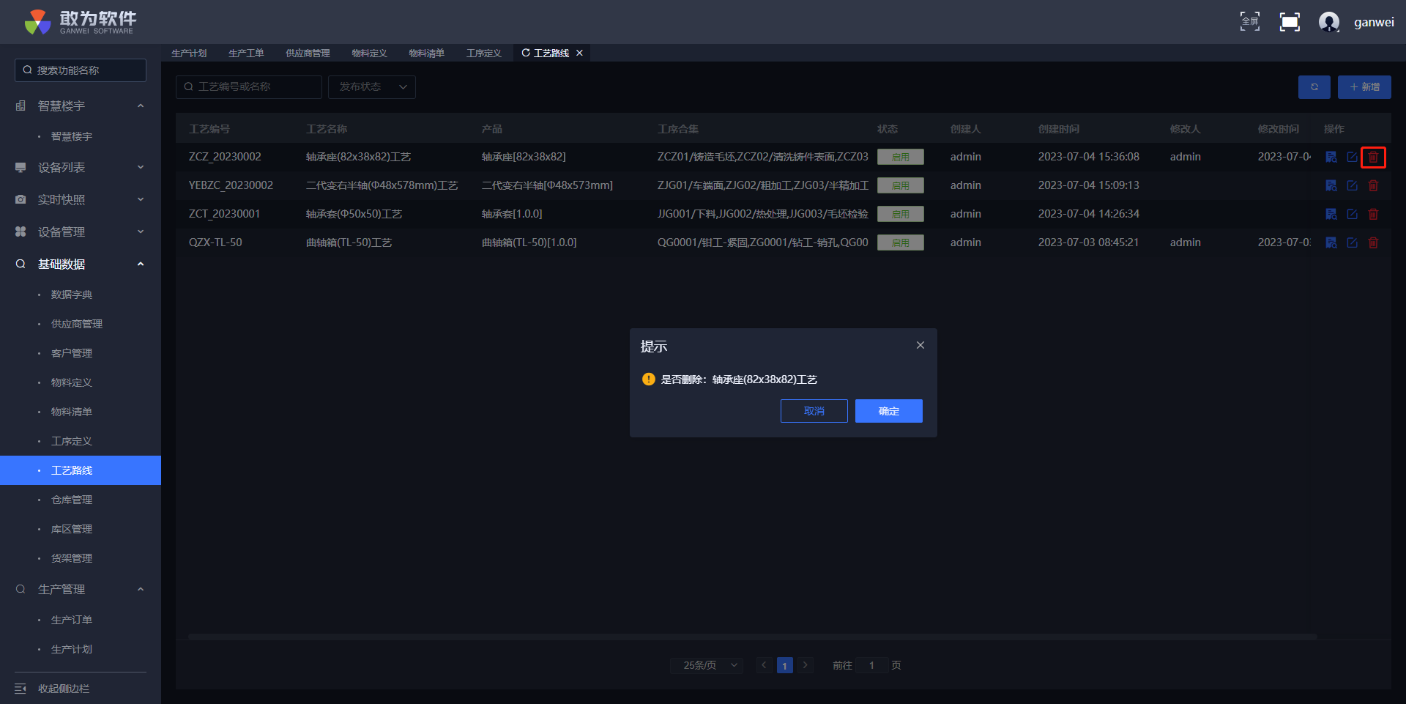
Task: Close the 提示 dialog with X icon
Action: (x=920, y=345)
